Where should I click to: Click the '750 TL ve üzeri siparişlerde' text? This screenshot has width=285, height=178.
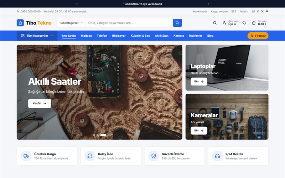point(51,158)
